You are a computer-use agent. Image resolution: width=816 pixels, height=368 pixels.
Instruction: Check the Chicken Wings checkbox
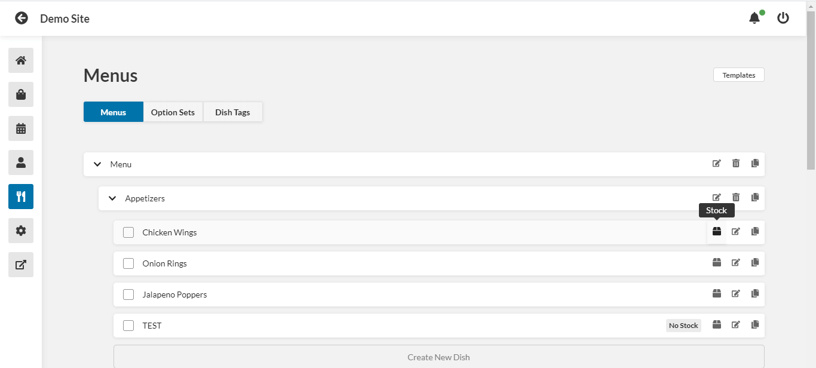tap(128, 232)
